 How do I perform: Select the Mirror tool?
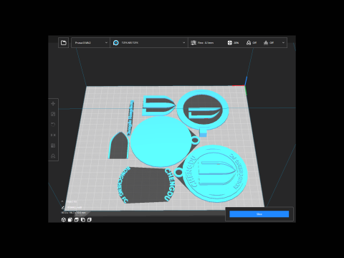[x=53, y=135]
